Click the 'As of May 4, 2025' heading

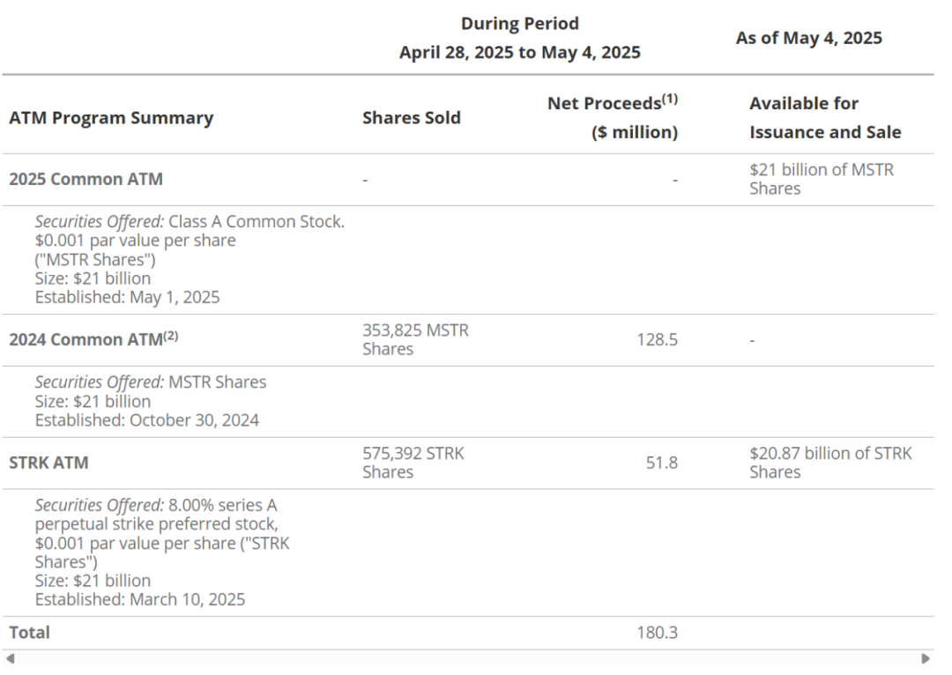(808, 38)
